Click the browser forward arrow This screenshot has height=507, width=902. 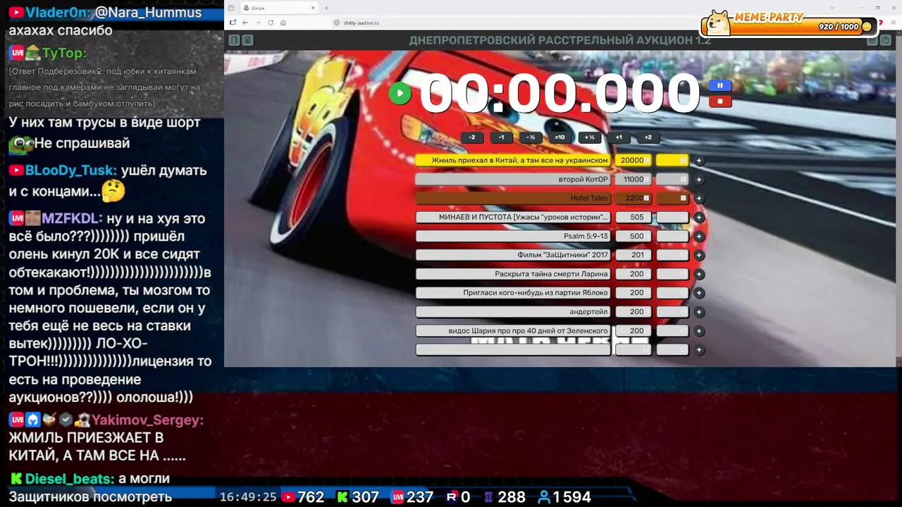(x=258, y=23)
